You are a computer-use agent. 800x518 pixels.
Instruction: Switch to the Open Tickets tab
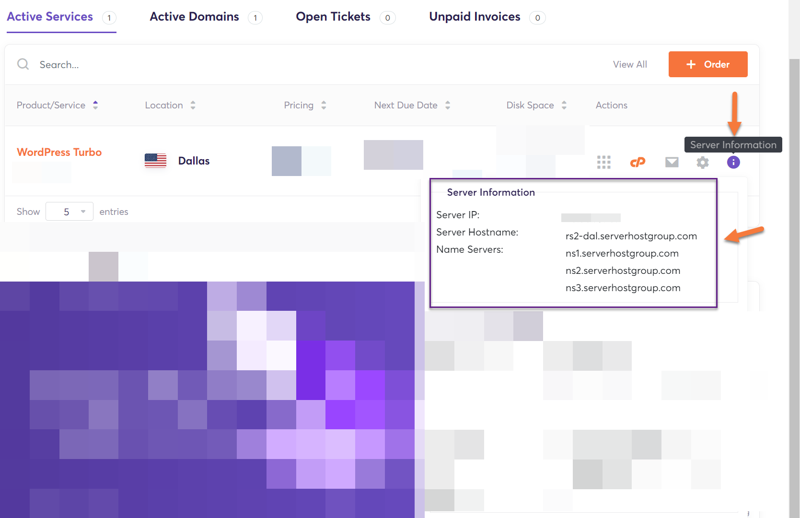point(333,17)
